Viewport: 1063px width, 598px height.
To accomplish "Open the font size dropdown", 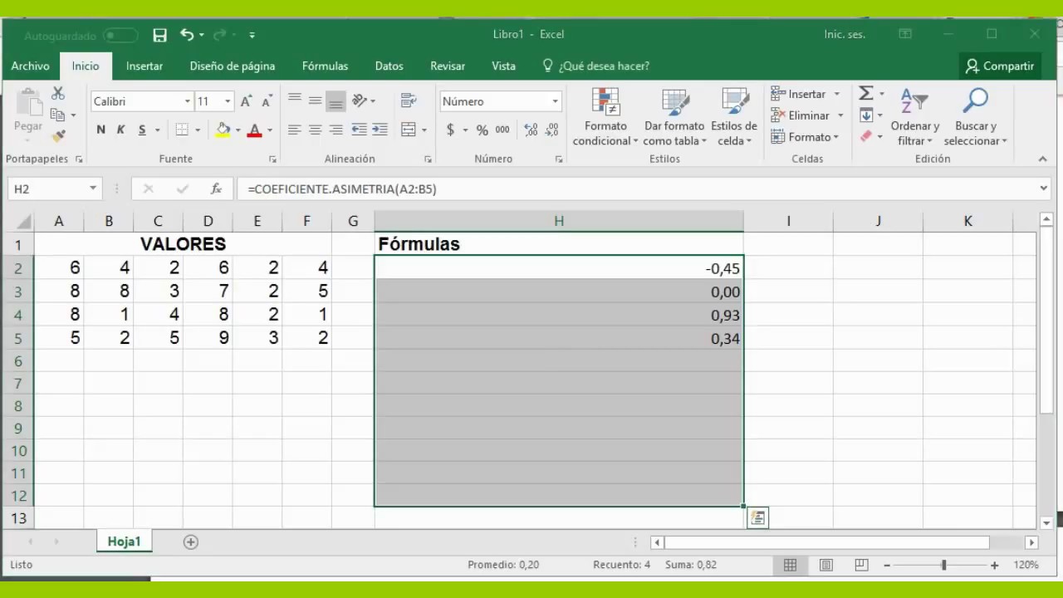I will [x=228, y=101].
